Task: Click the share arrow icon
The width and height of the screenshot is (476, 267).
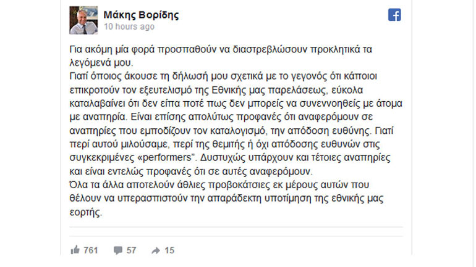Action: pyautogui.click(x=156, y=250)
